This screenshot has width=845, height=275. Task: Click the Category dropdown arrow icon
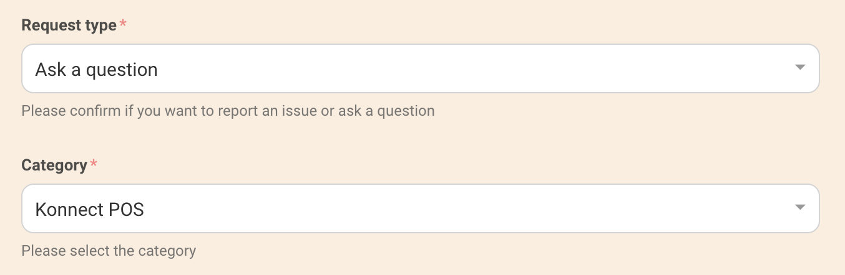[x=800, y=208]
